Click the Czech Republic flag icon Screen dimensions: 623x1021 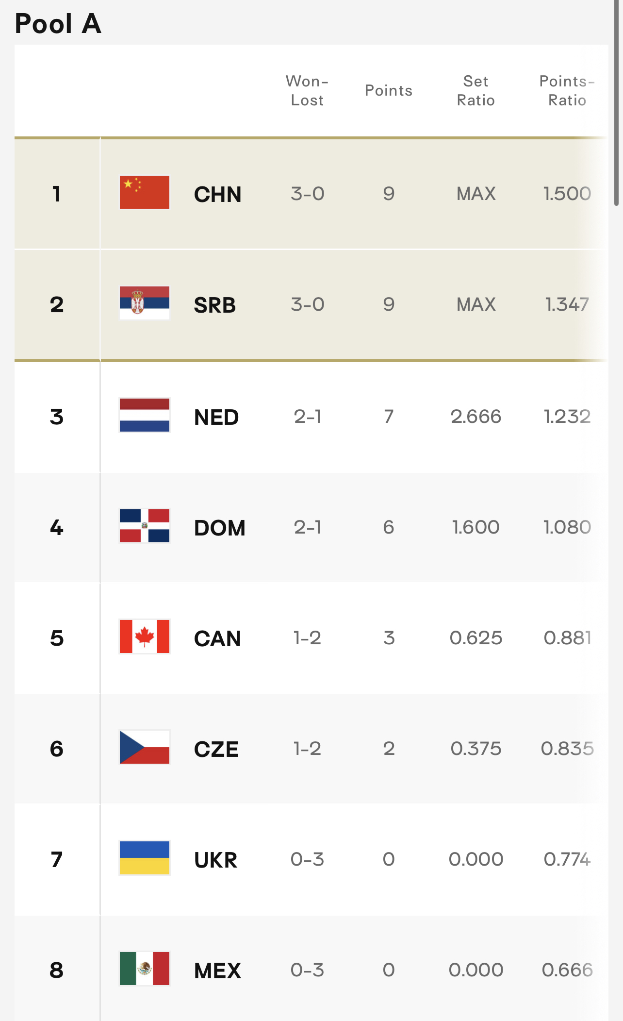145,748
